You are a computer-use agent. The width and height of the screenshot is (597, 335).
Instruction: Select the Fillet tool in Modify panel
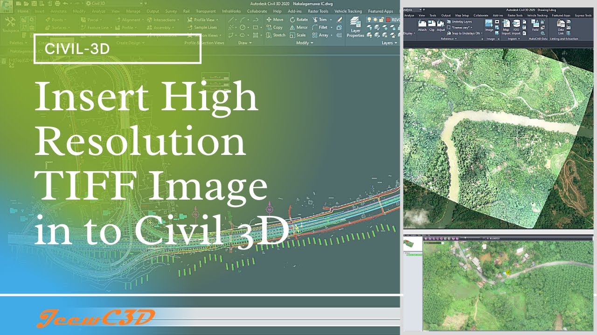pyautogui.click(x=320, y=27)
